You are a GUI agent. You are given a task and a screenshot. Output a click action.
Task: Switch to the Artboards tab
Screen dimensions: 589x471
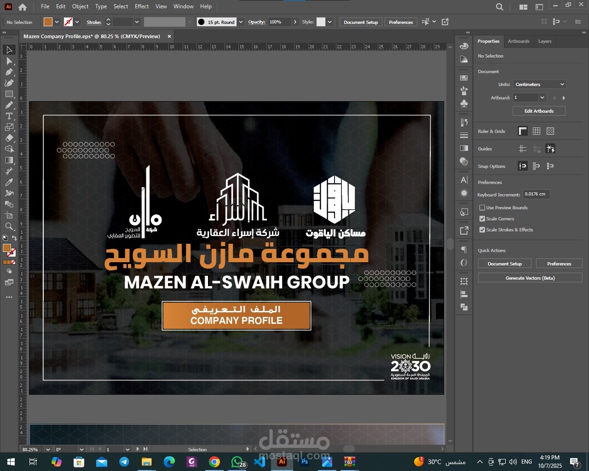point(519,41)
